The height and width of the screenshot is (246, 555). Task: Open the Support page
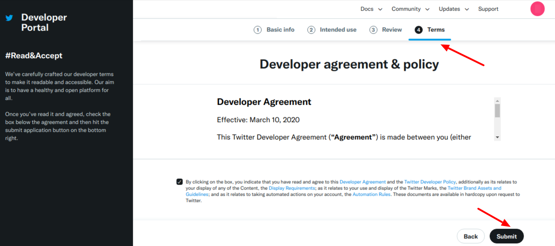tap(488, 9)
